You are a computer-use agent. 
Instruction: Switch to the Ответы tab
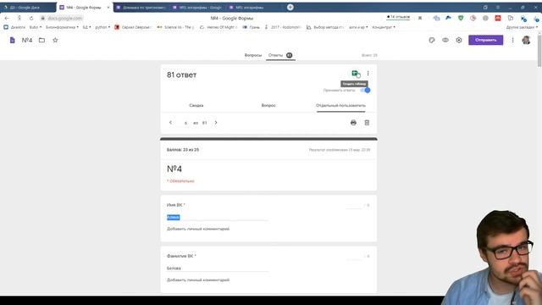pos(280,55)
